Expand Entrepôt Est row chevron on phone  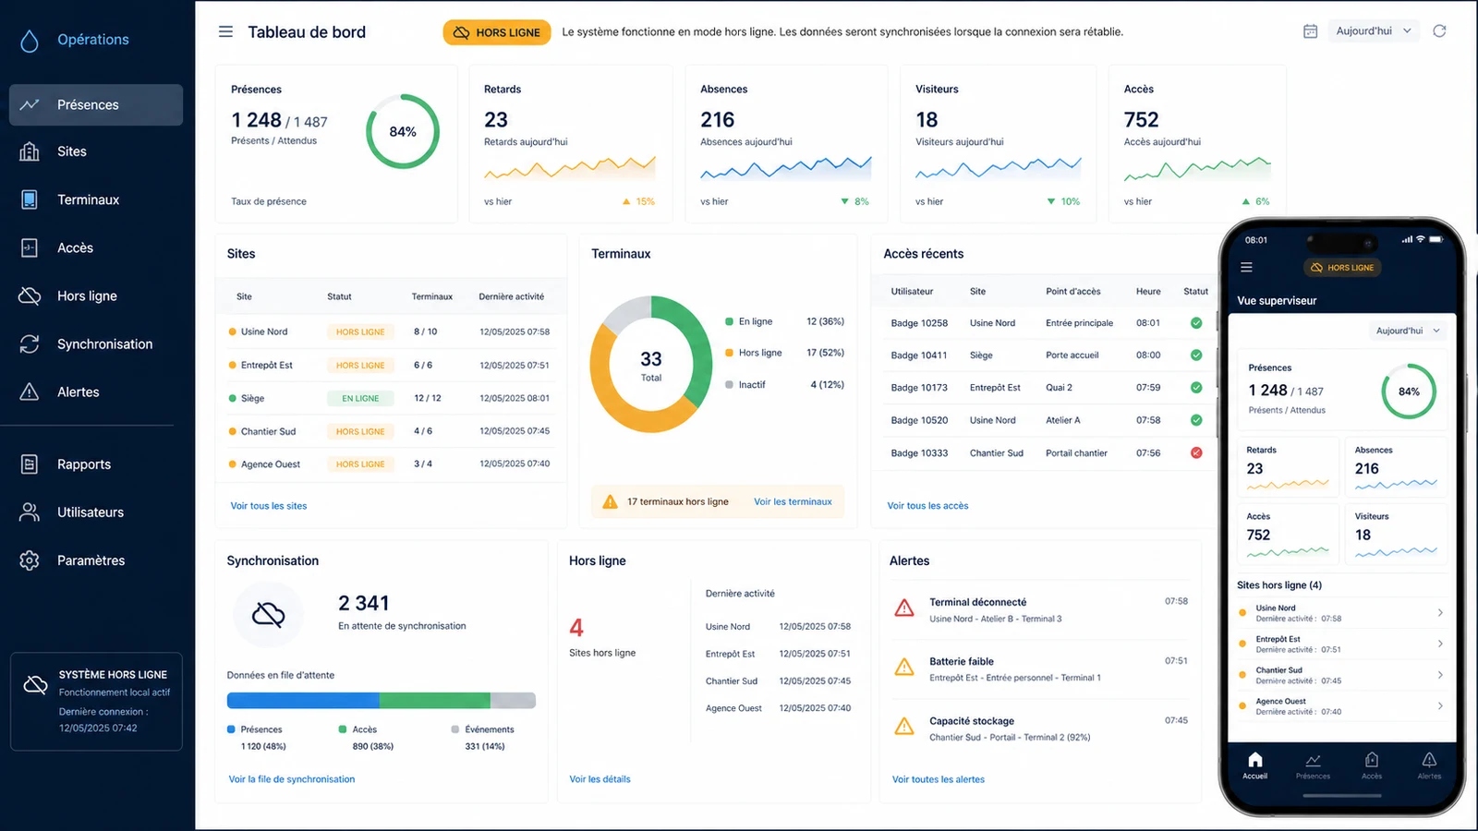click(x=1440, y=644)
